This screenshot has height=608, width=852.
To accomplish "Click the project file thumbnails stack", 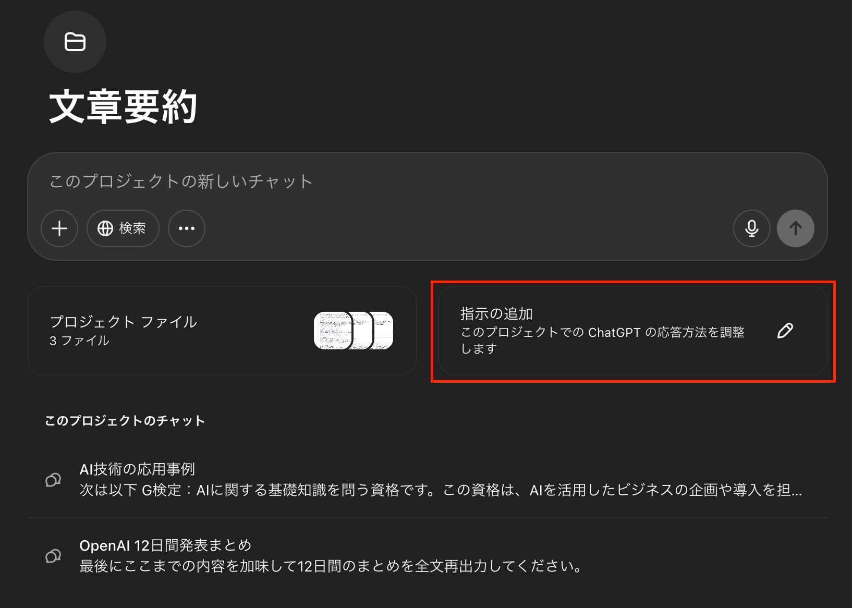I will 354,331.
